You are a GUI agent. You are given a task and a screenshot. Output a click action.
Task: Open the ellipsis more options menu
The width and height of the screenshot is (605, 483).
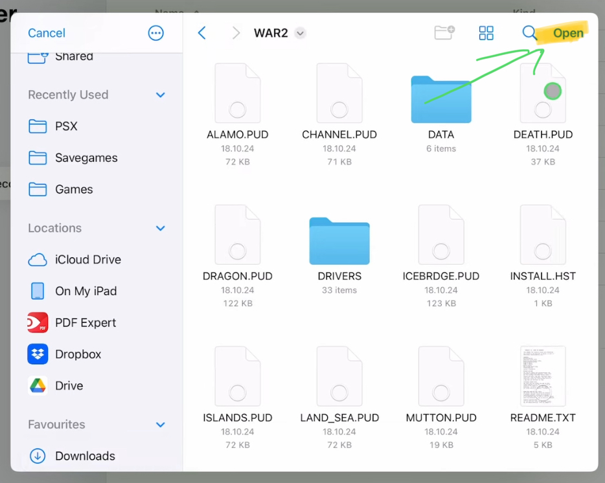click(156, 33)
